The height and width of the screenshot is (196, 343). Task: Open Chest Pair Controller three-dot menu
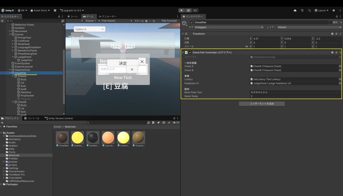coord(340,52)
